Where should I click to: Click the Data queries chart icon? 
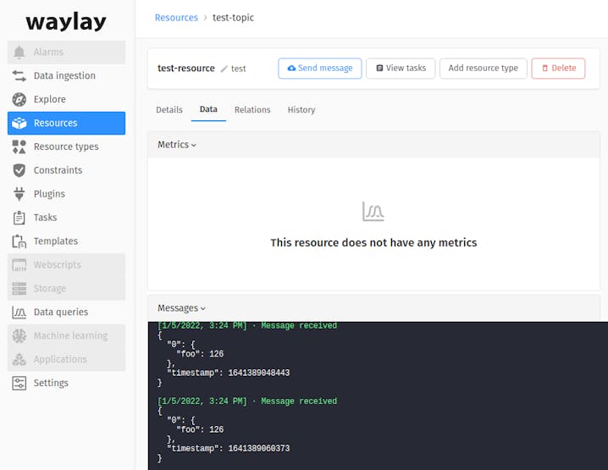pos(19,312)
